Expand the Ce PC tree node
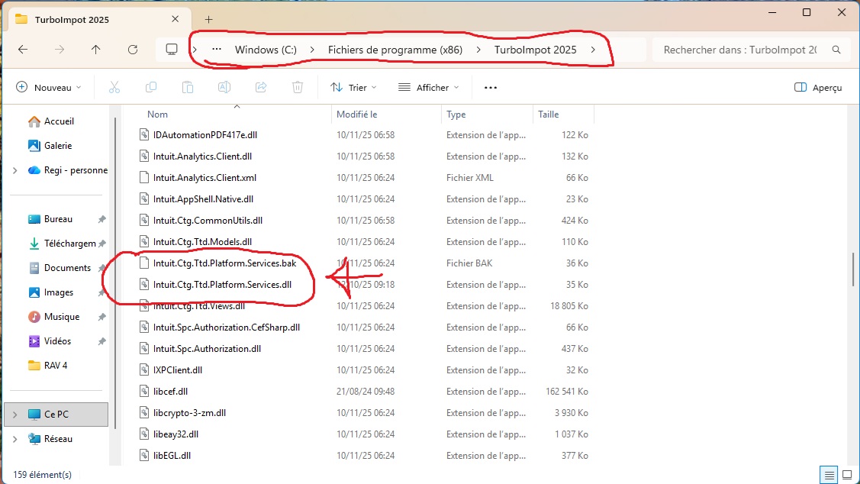Viewport: 860px width, 484px height. (x=14, y=415)
